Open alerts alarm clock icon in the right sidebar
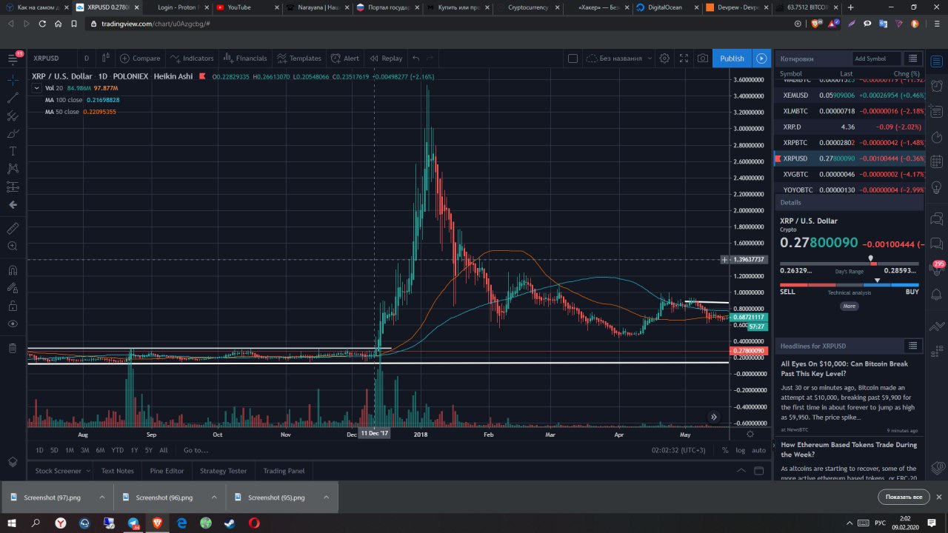The width and height of the screenshot is (948, 533). tap(937, 87)
